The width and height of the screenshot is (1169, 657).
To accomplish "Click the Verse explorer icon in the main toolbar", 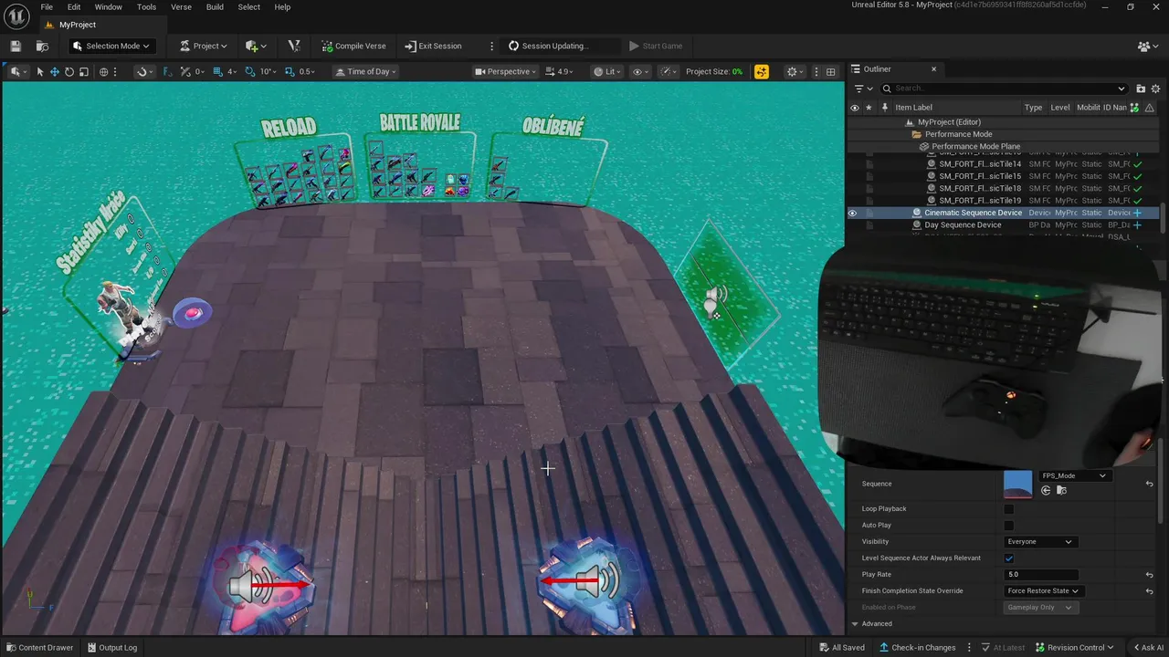I will [293, 46].
